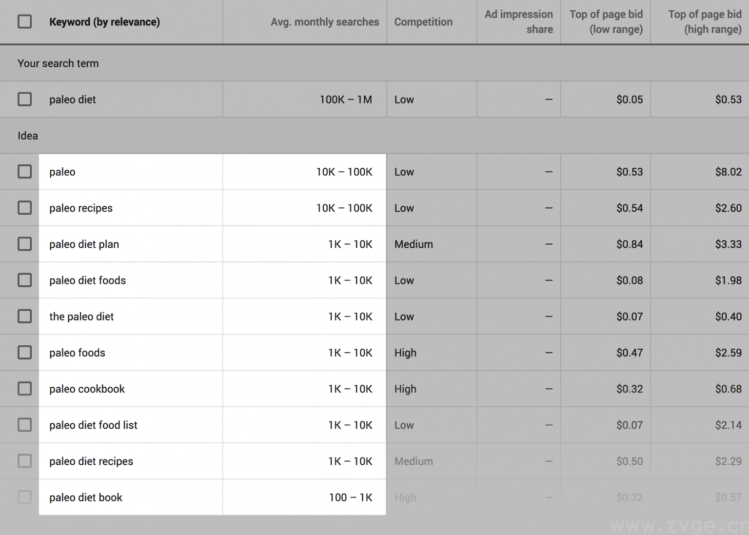
Task: Click the 'Your search term' section row
Action: click(58, 63)
